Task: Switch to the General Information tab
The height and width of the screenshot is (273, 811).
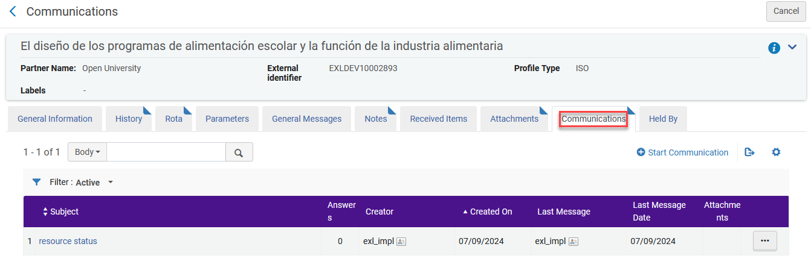Action: (x=55, y=119)
